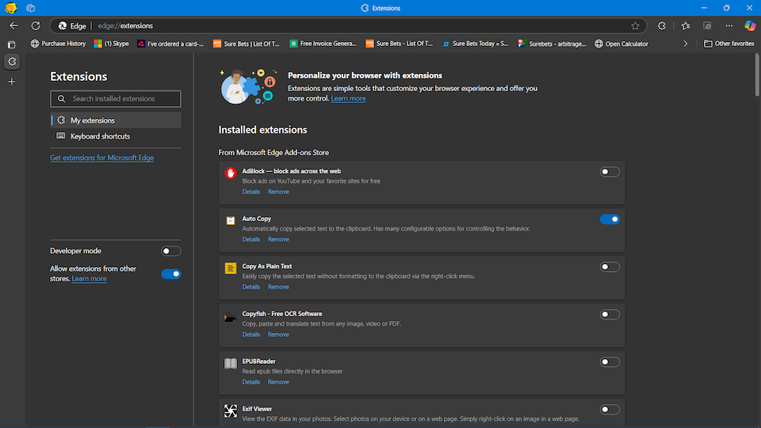Open the Collections toolbar icon

pyautogui.click(x=707, y=25)
